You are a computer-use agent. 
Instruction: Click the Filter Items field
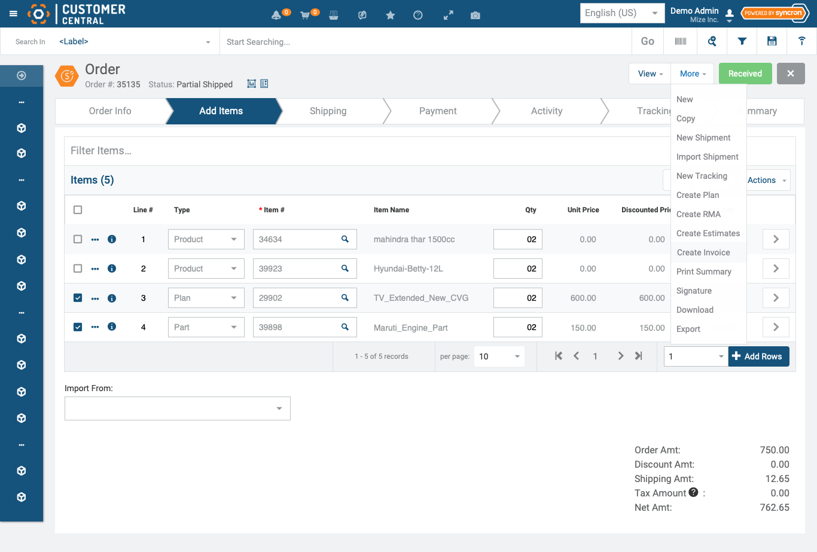pos(366,151)
